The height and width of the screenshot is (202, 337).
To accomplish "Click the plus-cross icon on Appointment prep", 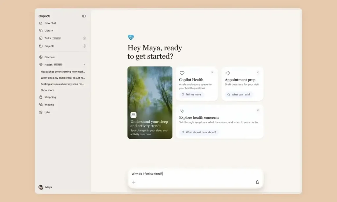I will click(x=228, y=73).
